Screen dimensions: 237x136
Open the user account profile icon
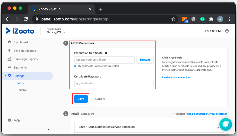click(227, 31)
